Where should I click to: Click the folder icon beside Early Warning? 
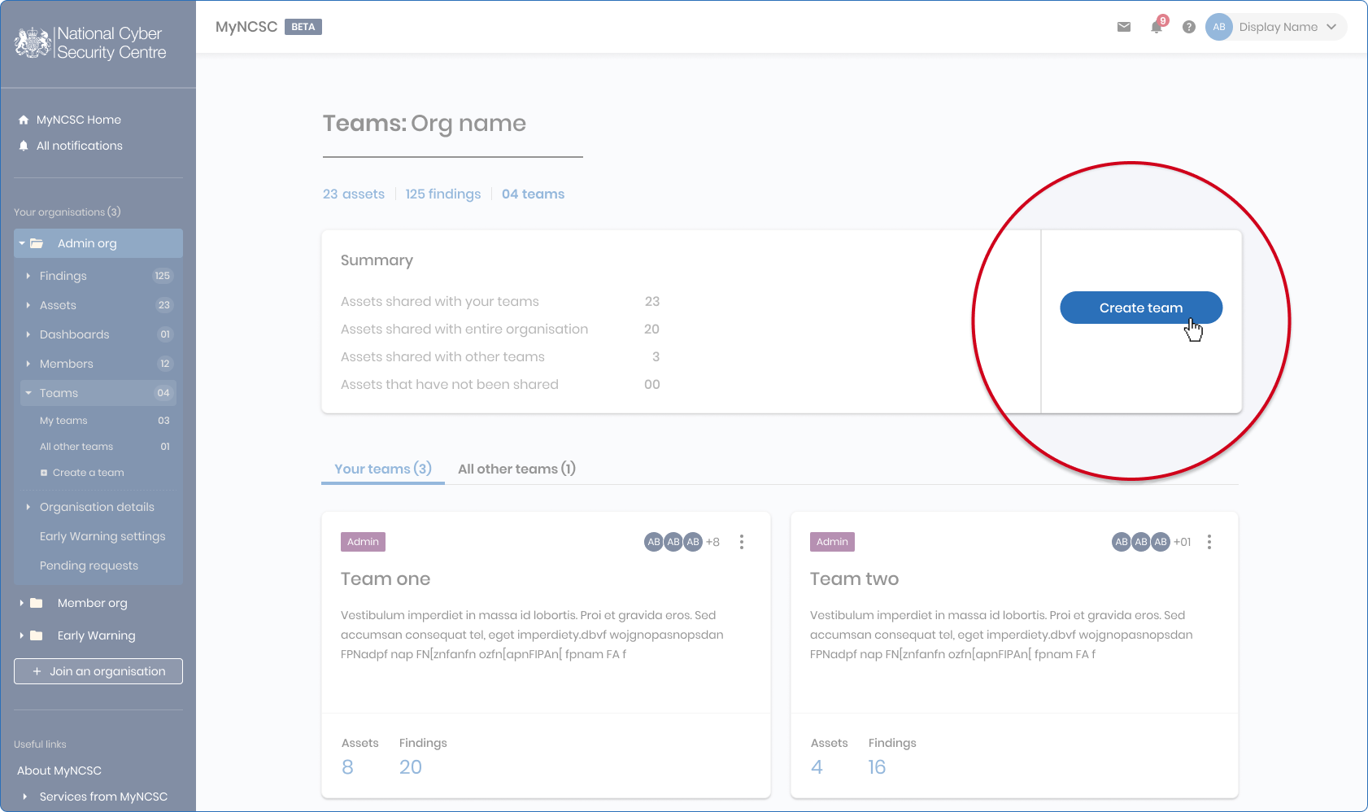37,635
